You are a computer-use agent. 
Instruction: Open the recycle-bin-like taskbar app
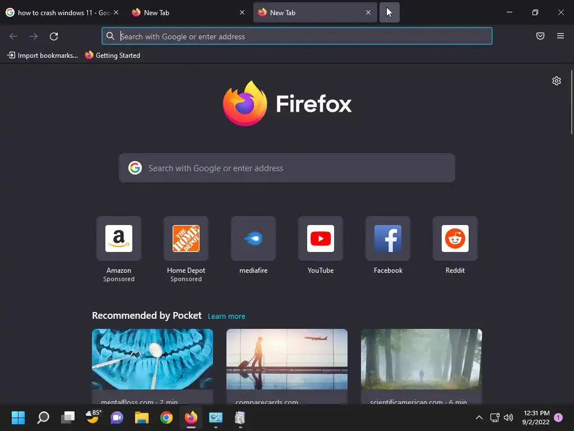click(x=240, y=418)
